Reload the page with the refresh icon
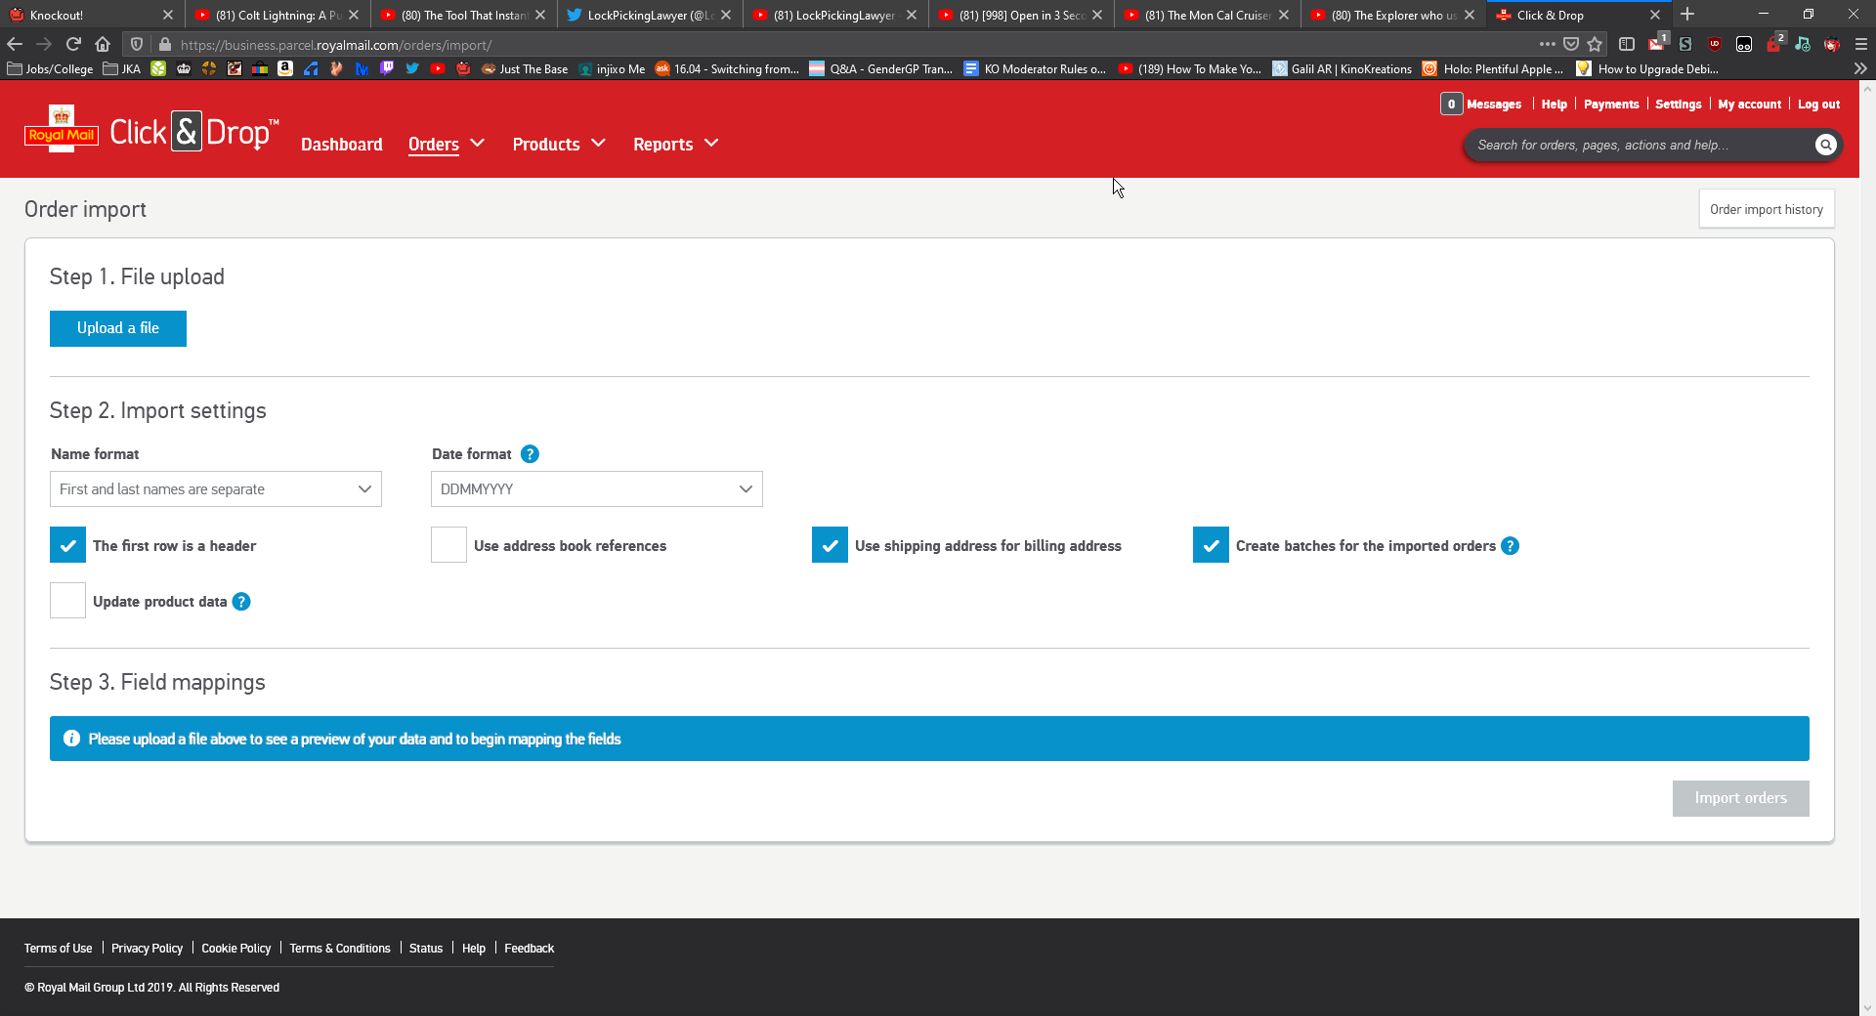The height and width of the screenshot is (1016, 1876). click(x=73, y=44)
